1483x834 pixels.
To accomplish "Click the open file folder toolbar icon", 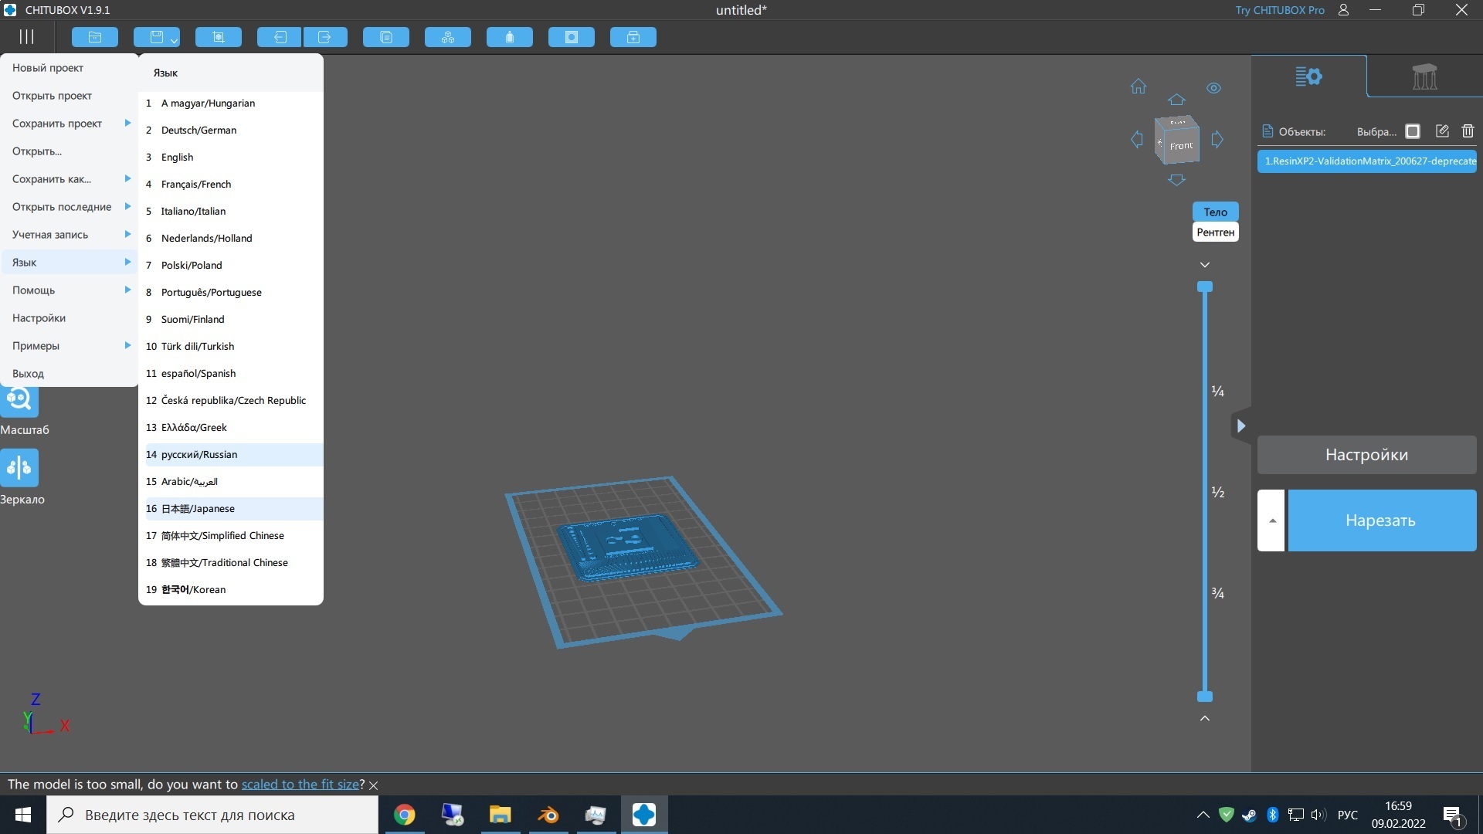I will [x=95, y=37].
